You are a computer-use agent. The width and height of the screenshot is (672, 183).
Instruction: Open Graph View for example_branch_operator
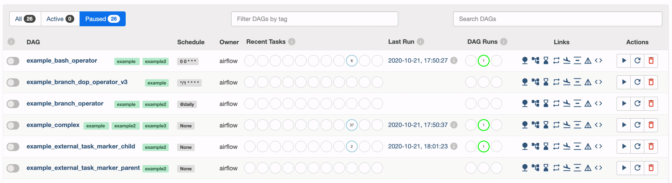coord(535,104)
